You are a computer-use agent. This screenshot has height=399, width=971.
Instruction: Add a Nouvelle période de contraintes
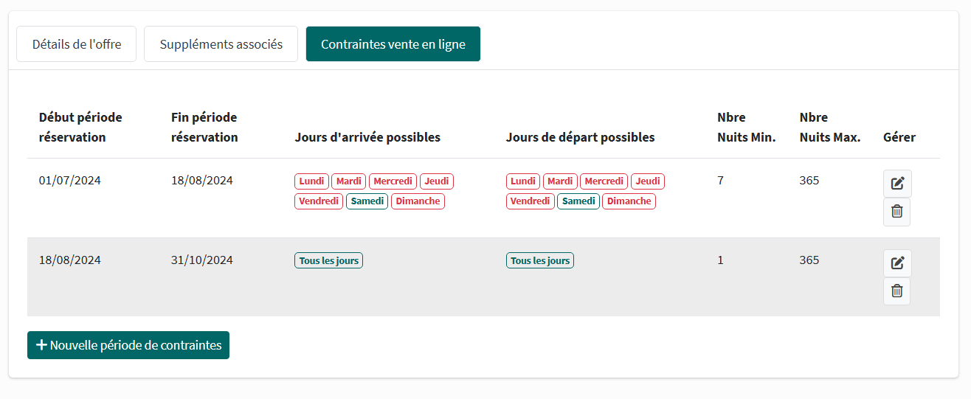128,345
